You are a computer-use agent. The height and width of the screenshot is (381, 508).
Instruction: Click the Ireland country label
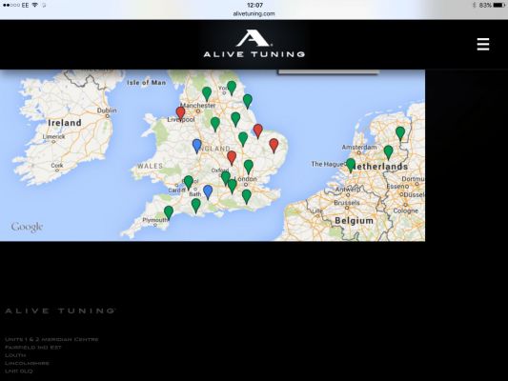pos(65,123)
